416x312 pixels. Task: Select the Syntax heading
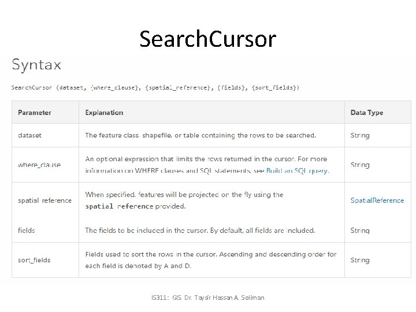click(x=36, y=64)
